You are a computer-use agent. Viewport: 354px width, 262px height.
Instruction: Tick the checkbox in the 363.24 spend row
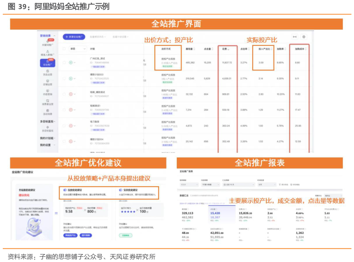[x=64, y=126]
